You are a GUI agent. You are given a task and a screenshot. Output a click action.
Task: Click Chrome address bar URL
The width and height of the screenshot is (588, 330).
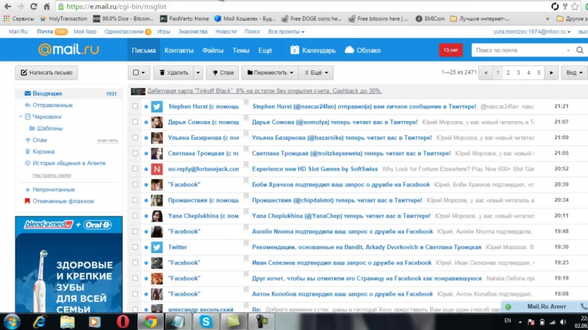tap(116, 7)
